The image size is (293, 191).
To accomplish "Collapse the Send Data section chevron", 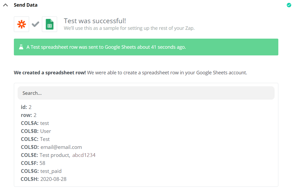I will point(5,5).
